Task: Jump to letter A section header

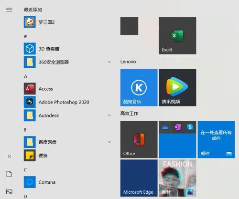Action: [x=26, y=76]
